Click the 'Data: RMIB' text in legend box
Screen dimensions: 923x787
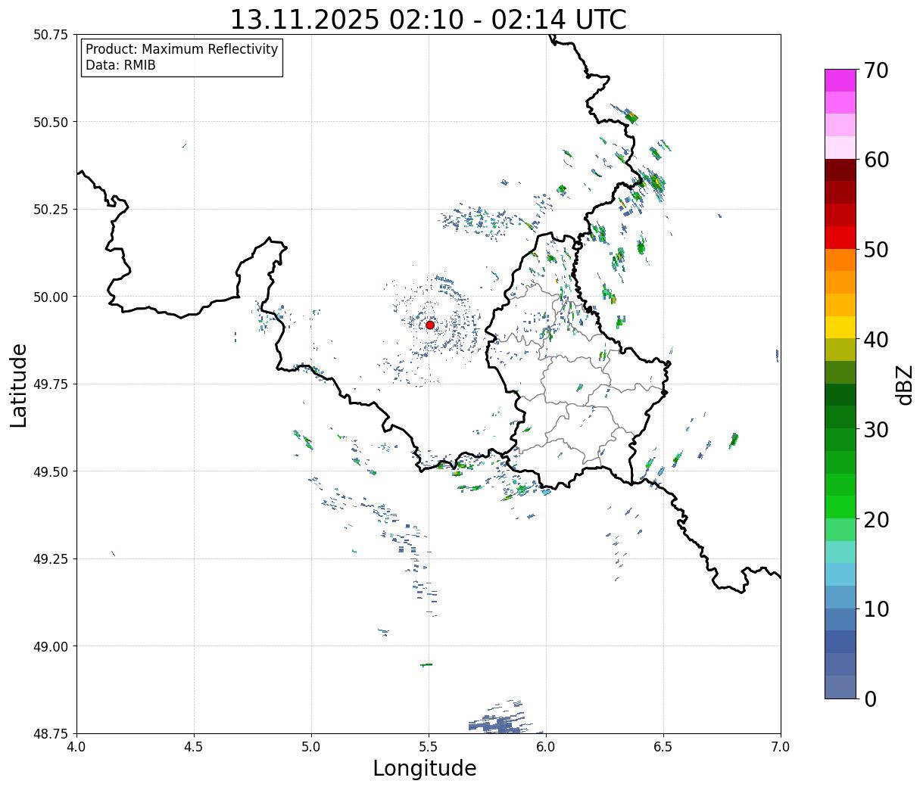(120, 65)
